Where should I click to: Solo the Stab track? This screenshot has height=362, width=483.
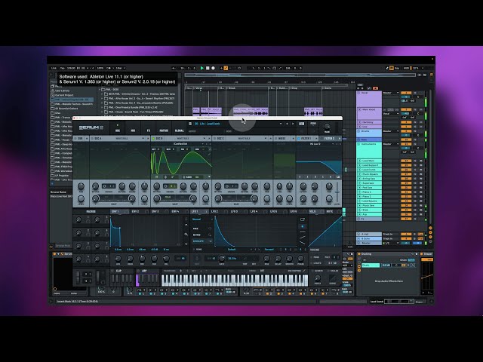coord(415,210)
